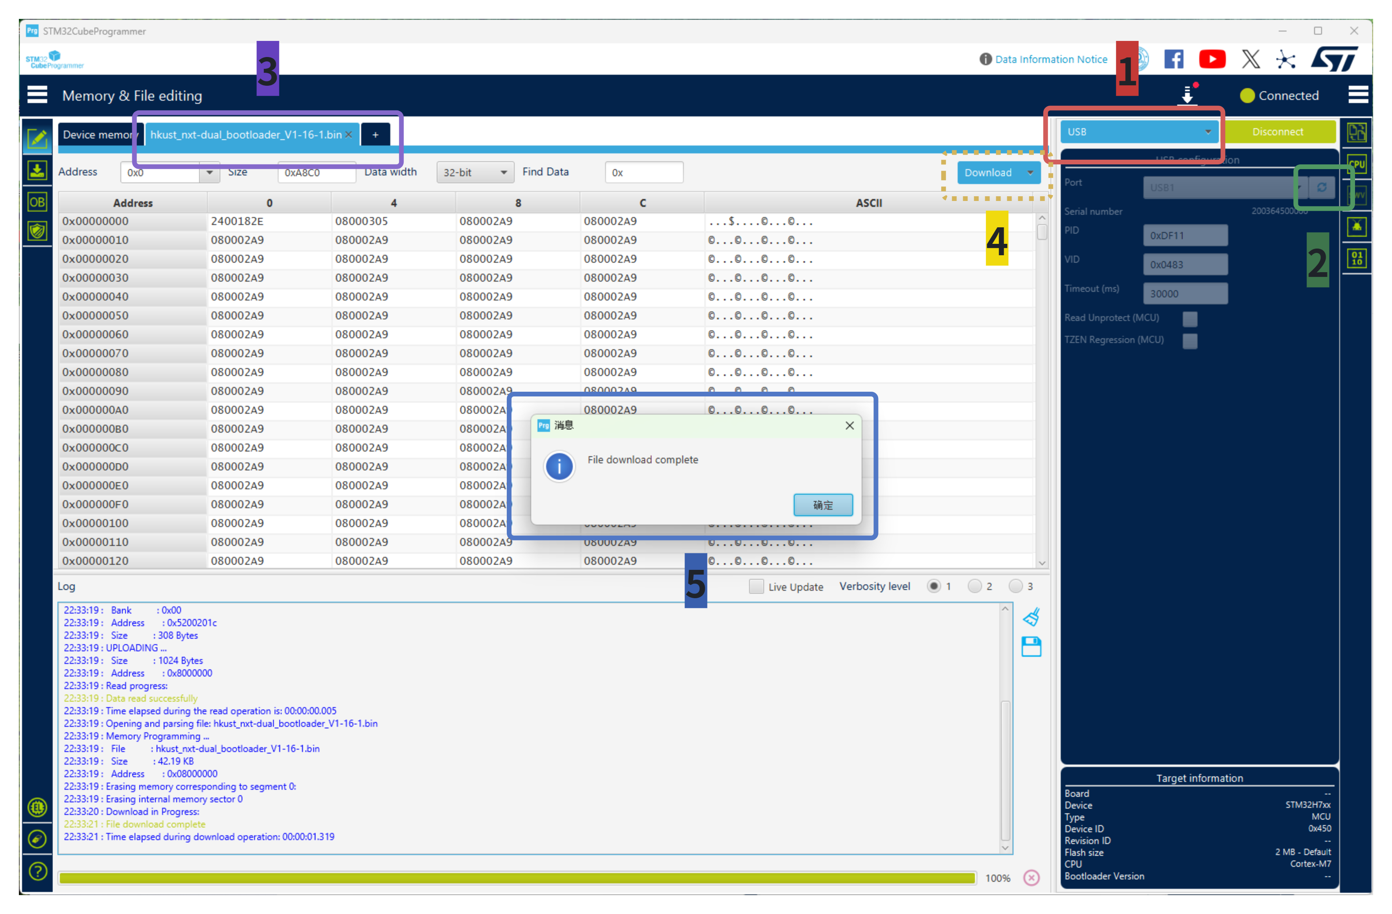Open the right hamburger menu
The height and width of the screenshot is (914, 1392).
pos(1357,95)
